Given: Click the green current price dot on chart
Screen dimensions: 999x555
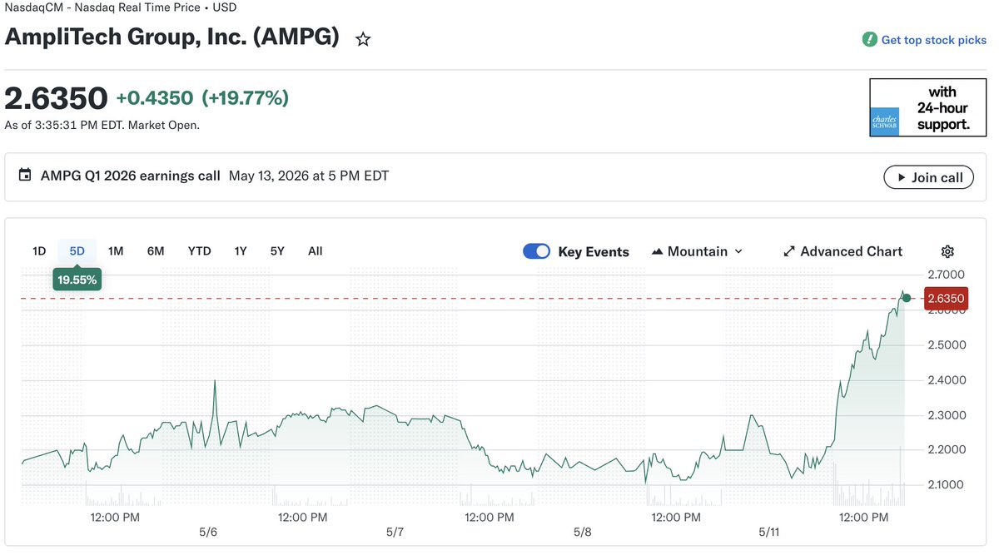Looking at the screenshot, I should click(907, 298).
